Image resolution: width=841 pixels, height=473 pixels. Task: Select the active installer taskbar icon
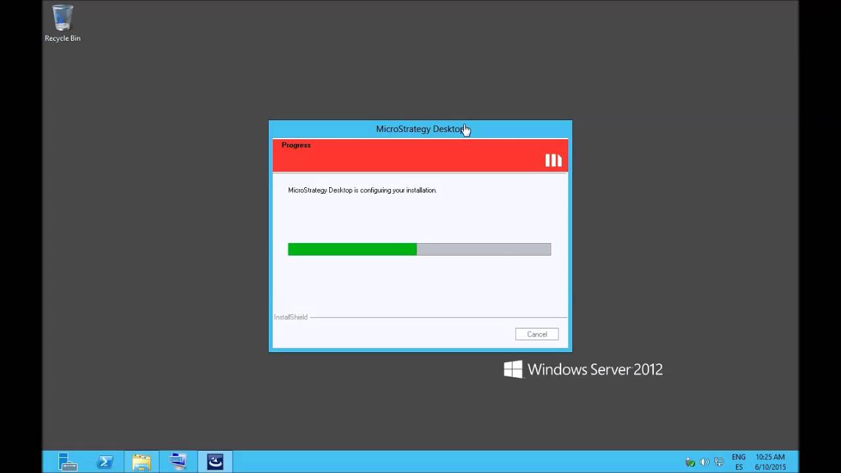pyautogui.click(x=215, y=462)
